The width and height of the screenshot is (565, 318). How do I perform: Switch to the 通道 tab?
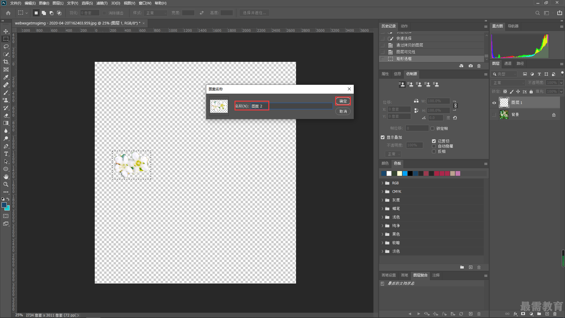click(508, 64)
